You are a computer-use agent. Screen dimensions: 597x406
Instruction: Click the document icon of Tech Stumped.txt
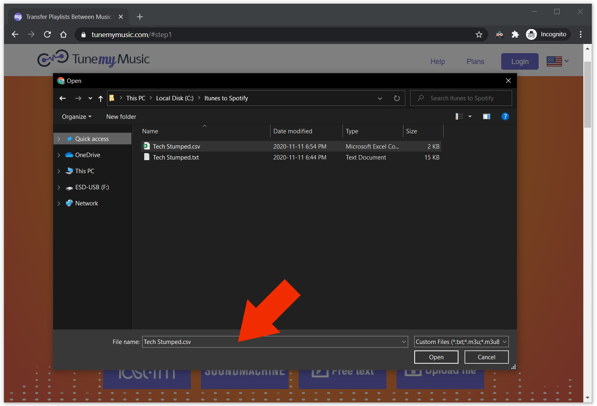tap(147, 157)
